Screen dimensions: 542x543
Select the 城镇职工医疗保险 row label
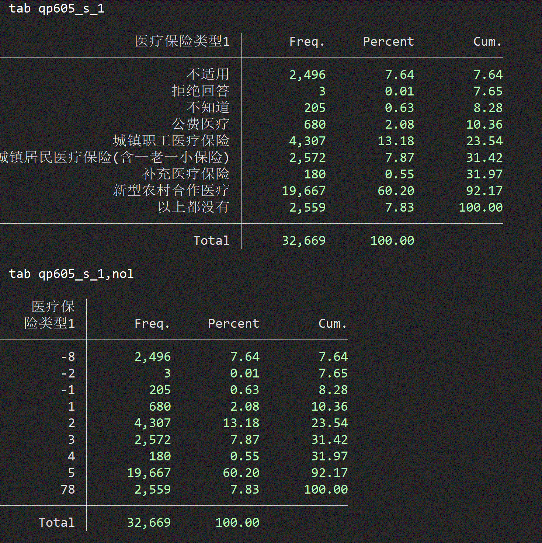click(x=171, y=141)
